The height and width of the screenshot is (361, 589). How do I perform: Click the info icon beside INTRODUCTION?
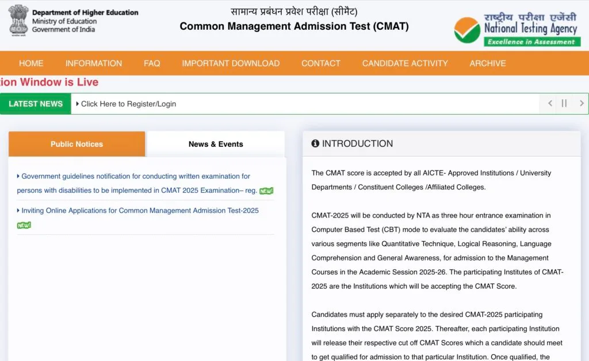click(x=315, y=143)
